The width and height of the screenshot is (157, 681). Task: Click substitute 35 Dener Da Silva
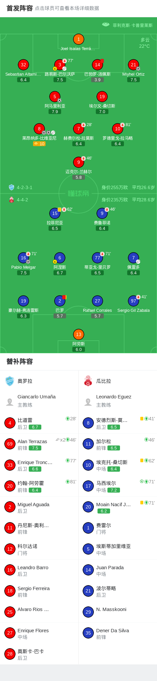click(118, 633)
